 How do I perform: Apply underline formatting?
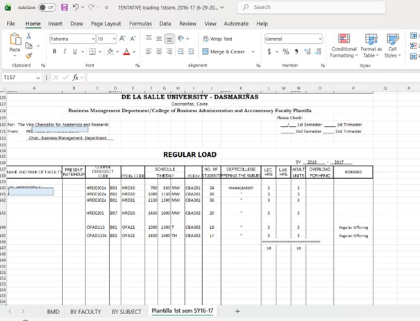75,51
